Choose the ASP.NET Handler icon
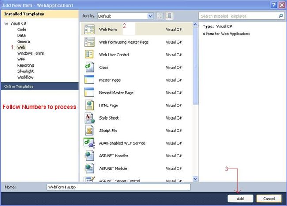287x206 pixels. 89,156
